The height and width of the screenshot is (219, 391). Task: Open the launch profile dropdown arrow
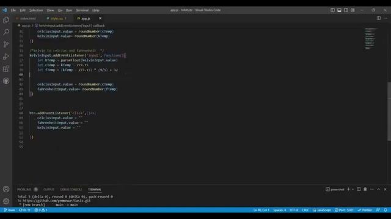353,189
